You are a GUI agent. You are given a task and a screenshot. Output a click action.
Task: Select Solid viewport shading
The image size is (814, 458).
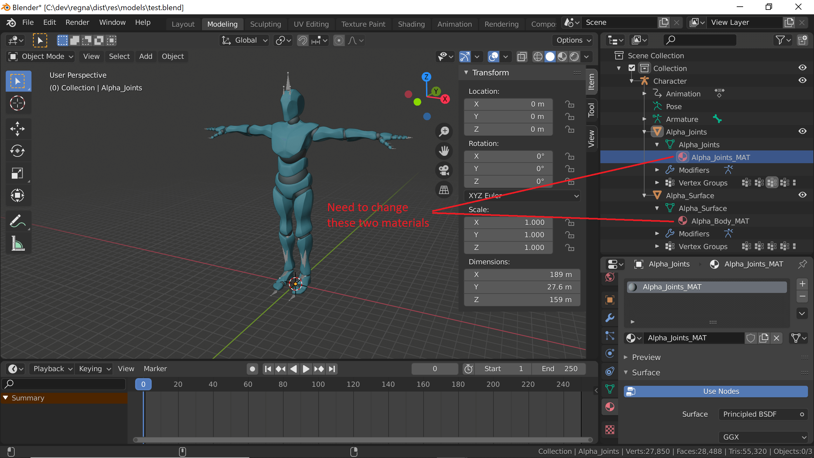tap(550, 57)
